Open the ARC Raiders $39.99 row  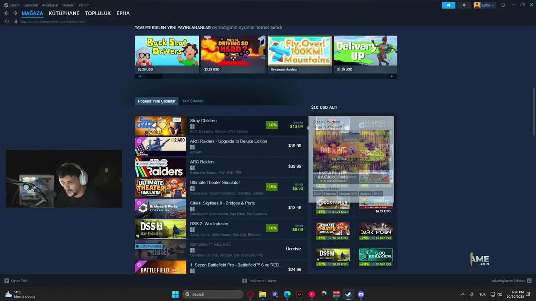coord(221,167)
